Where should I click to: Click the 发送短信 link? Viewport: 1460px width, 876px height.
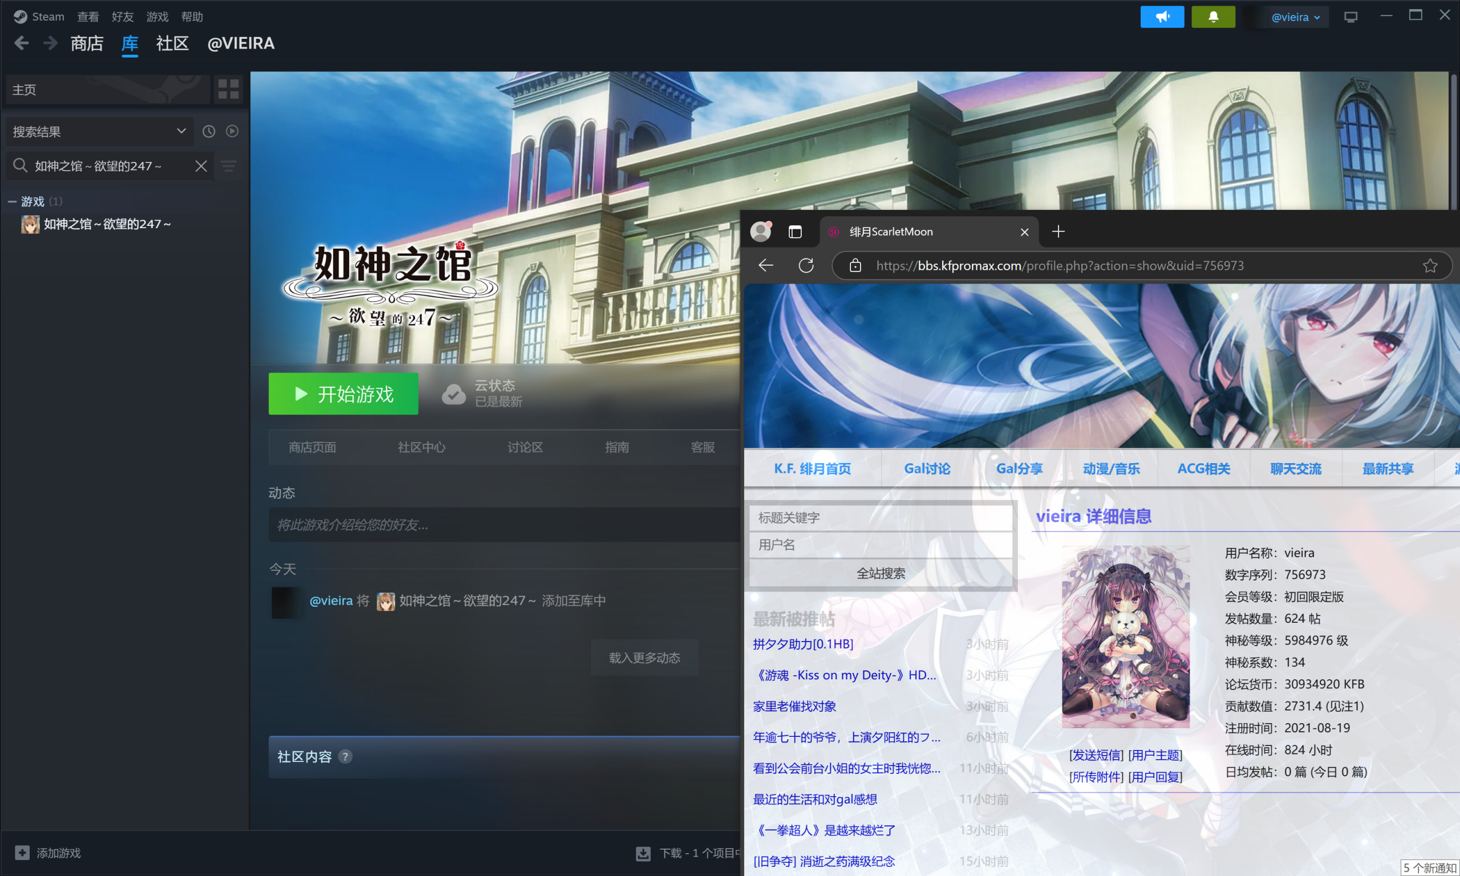[1096, 755]
